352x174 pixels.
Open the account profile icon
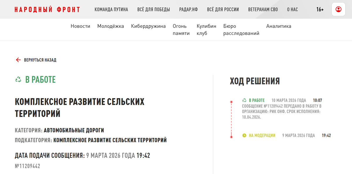click(x=339, y=9)
